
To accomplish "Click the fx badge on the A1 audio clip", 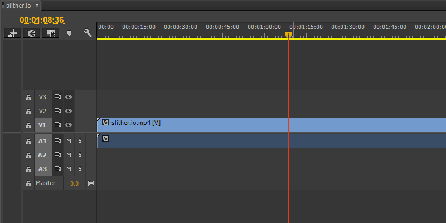I will tap(105, 138).
